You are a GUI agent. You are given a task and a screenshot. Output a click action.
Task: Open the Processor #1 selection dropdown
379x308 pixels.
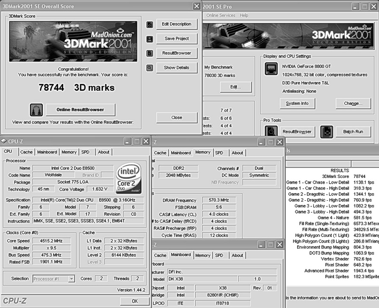coord(54,279)
